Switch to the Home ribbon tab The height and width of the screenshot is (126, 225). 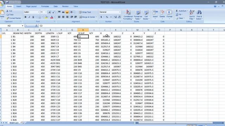pyautogui.click(x=9, y=6)
